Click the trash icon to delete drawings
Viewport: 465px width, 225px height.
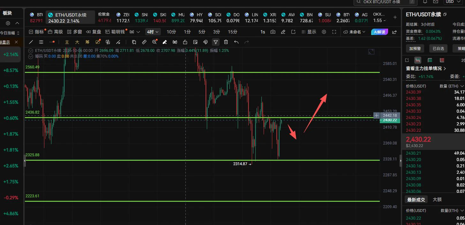click(226, 42)
